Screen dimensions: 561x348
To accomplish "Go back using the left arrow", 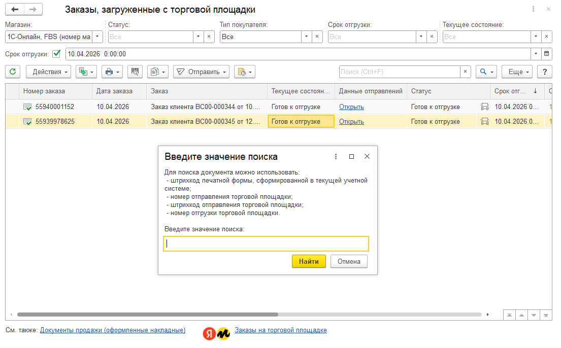I will click(x=15, y=9).
